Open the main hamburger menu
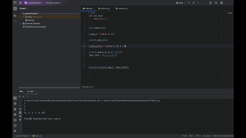The width and height of the screenshot is (246, 138). pos(20,3)
